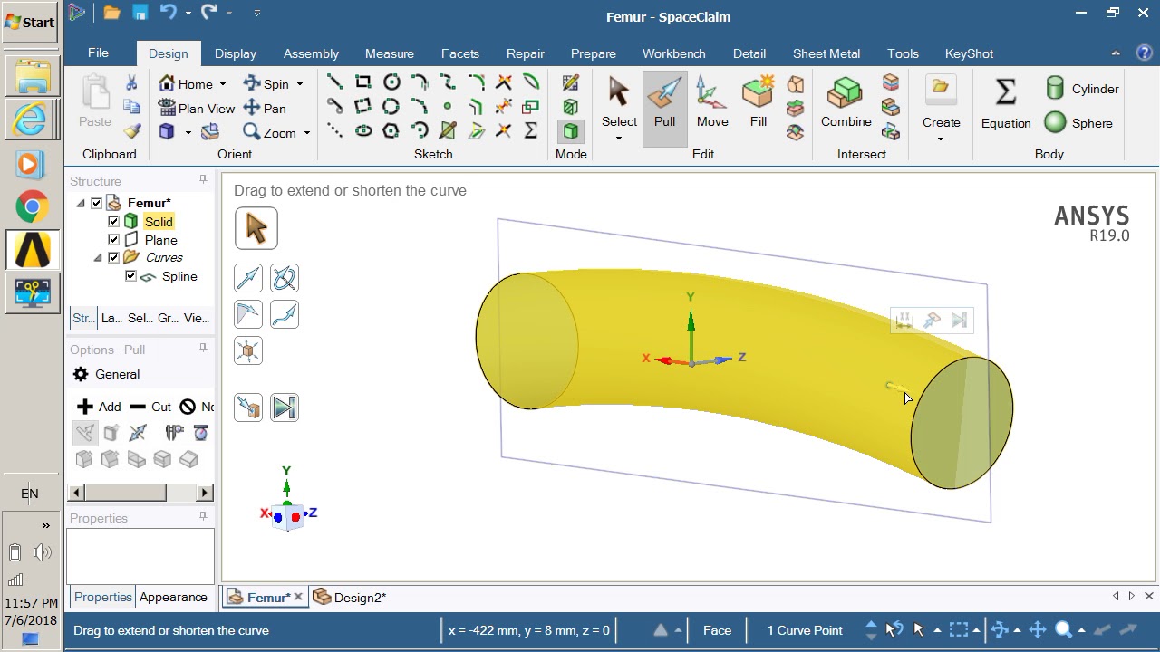
Task: Open the Select tool dropdown arrow
Action: click(619, 139)
